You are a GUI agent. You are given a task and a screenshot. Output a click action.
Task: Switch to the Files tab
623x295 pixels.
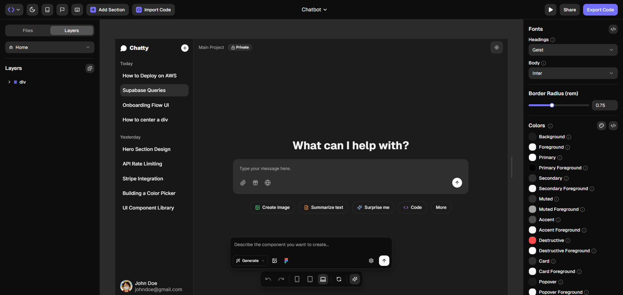pos(28,30)
